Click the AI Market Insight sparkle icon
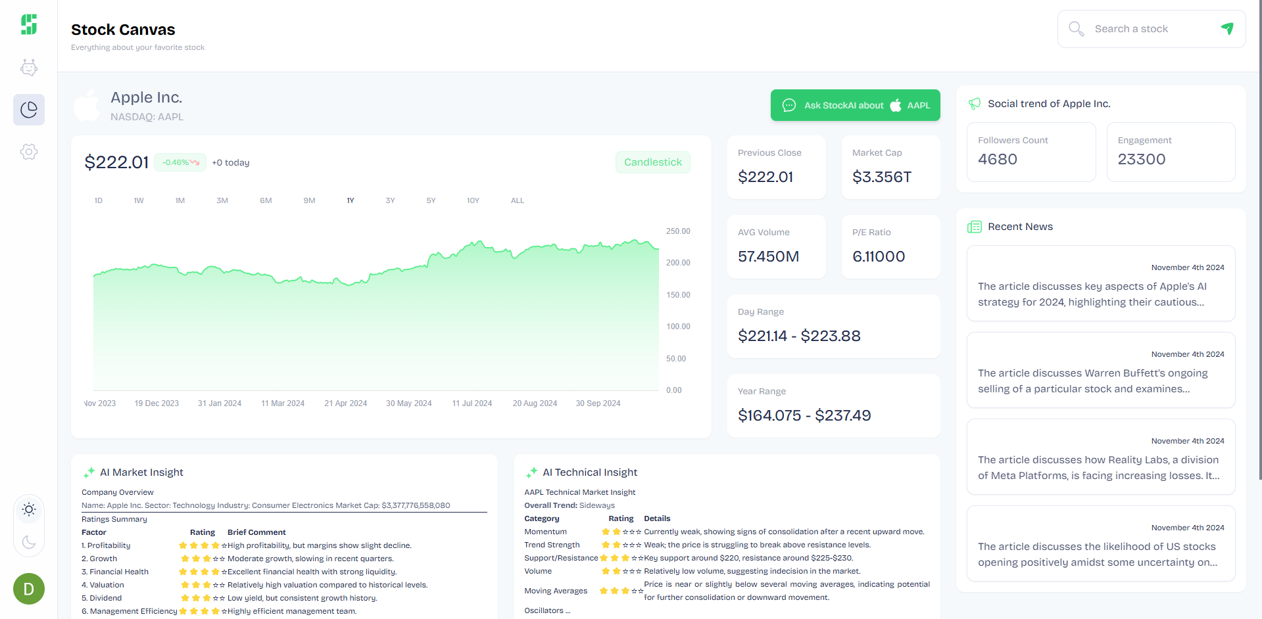 pyautogui.click(x=89, y=472)
